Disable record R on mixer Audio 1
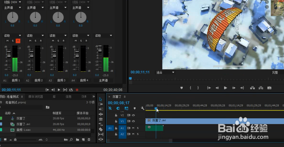Screen dimensions: 284x147 coord(18,41)
